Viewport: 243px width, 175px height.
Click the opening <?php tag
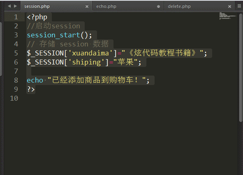pyautogui.click(x=37, y=17)
